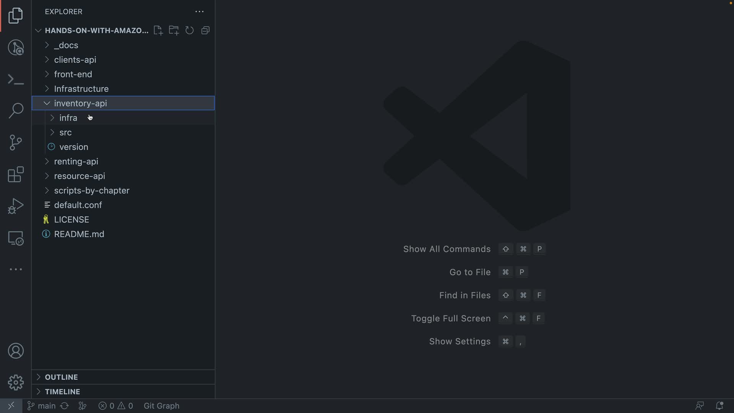
Task: Open the README.md file
Action: (x=79, y=234)
